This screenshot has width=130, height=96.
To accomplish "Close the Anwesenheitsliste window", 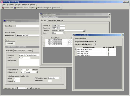I will point(122,35).
